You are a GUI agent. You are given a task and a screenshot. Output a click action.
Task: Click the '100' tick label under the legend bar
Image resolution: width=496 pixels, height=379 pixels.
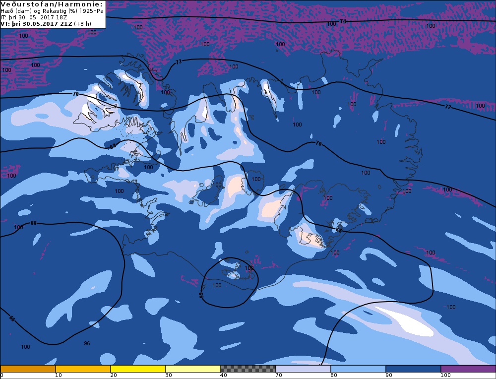click(x=445, y=376)
